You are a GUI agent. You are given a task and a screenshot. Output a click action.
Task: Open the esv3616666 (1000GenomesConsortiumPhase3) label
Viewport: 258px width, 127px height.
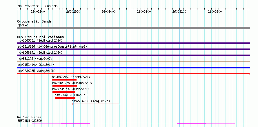[52, 46]
